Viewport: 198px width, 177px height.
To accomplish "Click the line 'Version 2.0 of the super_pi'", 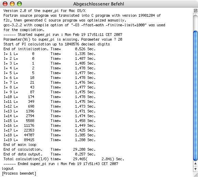I will point(44,11).
